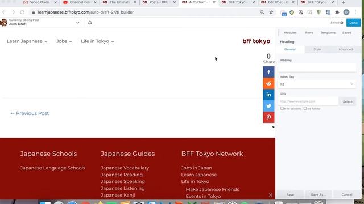Enable the New Window checkbox
The image size is (364, 204).
(282, 108)
